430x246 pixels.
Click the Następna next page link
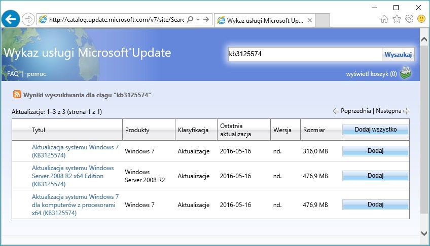pyautogui.click(x=388, y=111)
